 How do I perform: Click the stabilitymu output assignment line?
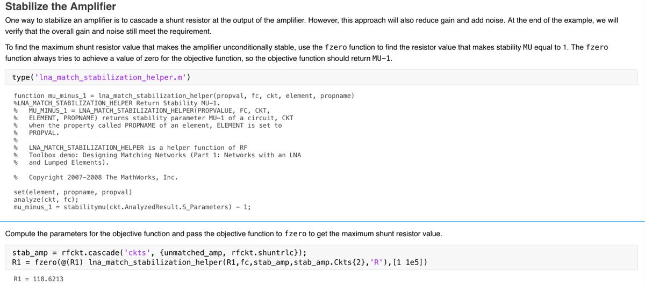point(132,207)
